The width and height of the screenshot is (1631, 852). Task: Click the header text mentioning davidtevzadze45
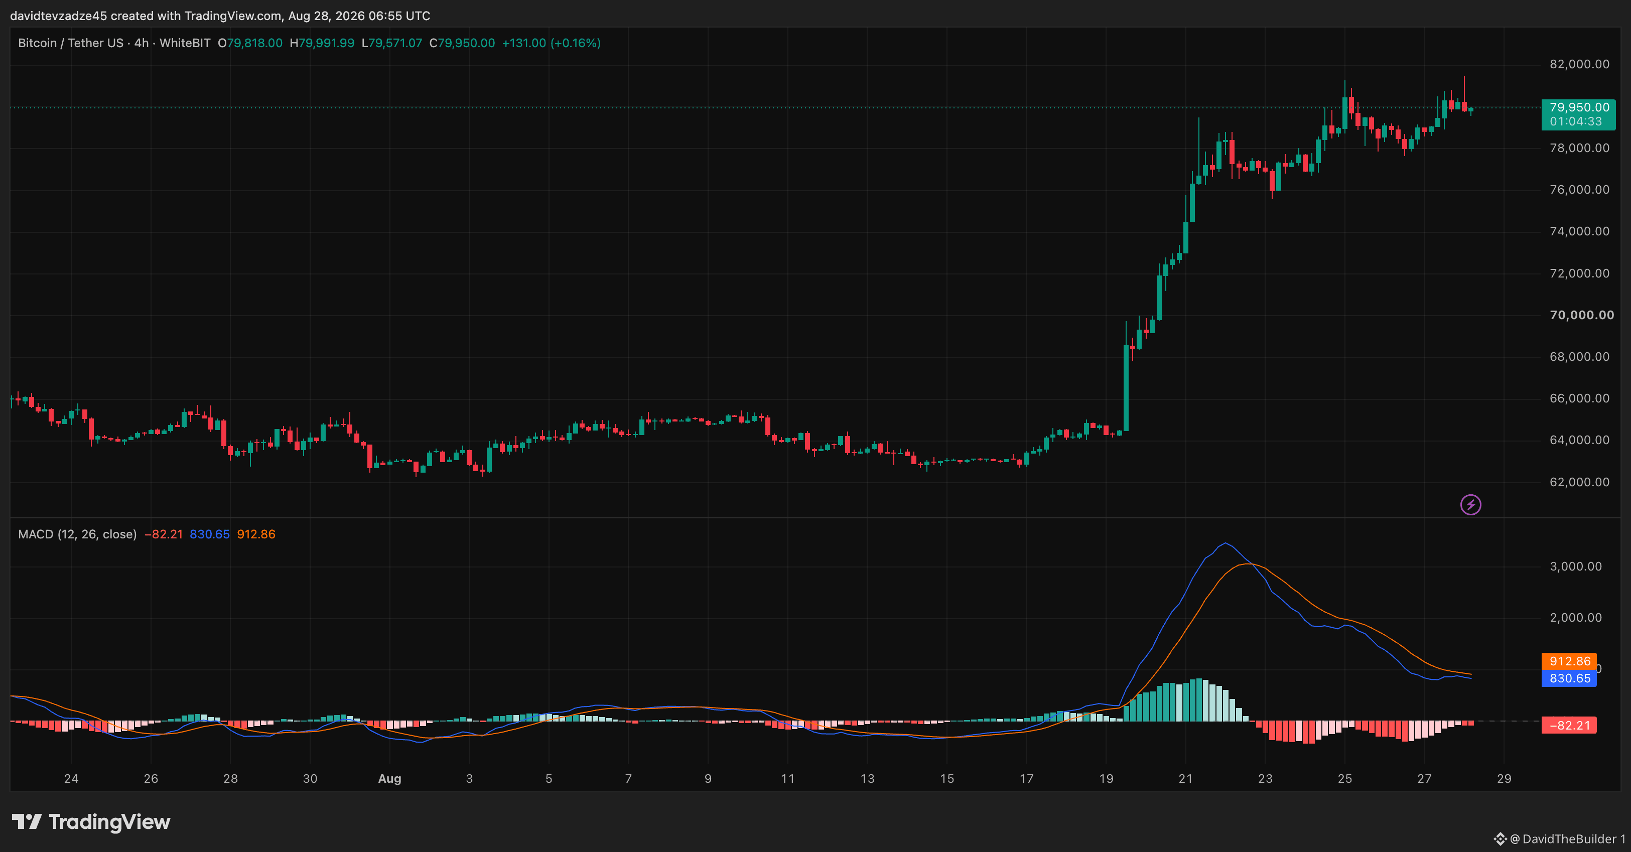(x=220, y=16)
